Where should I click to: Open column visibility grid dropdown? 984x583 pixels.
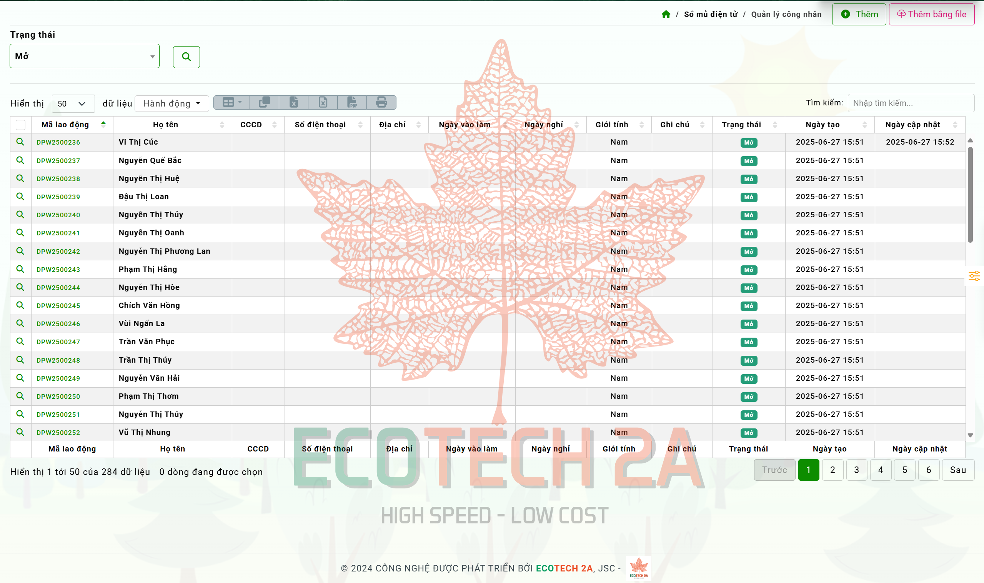(232, 103)
